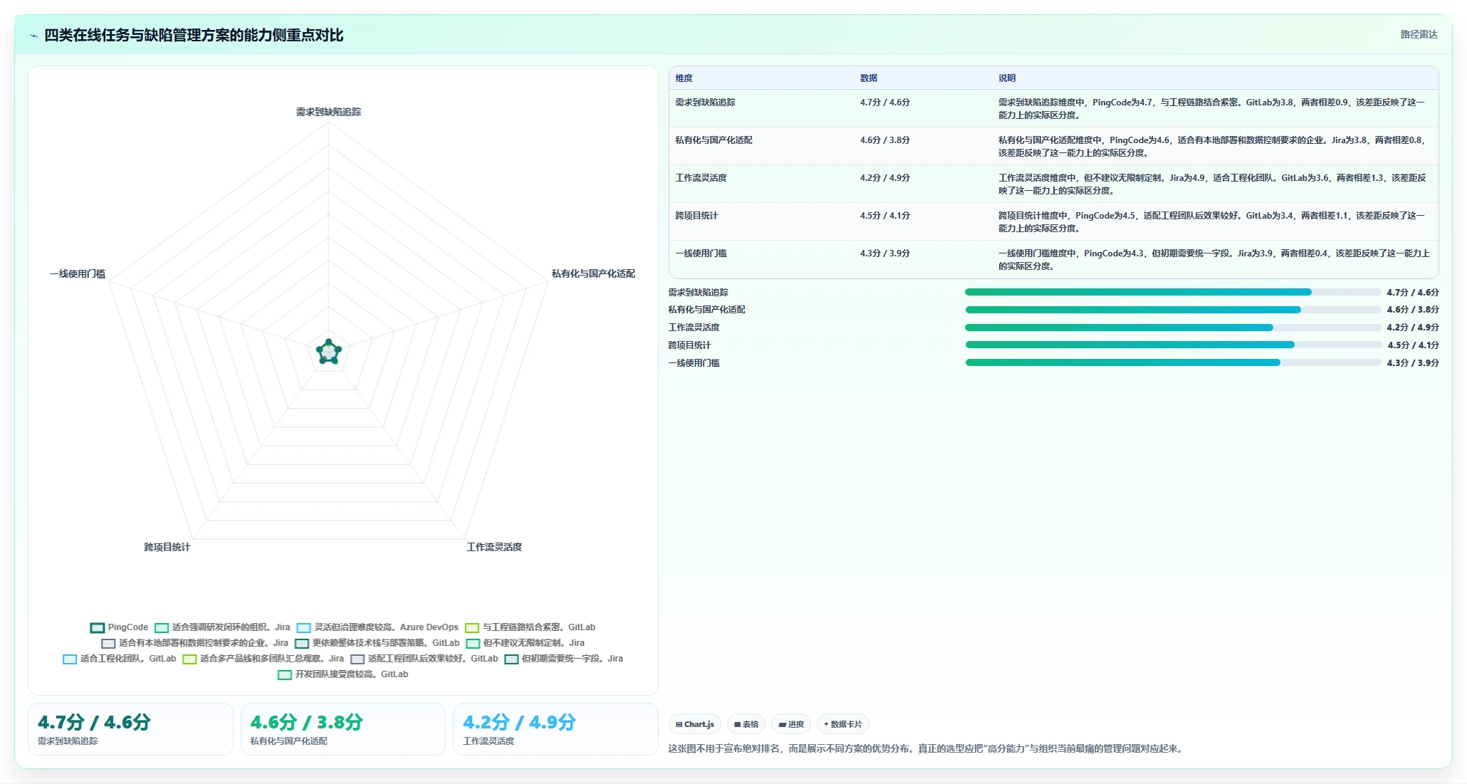The image size is (1467, 784).
Task: Click the progress value 4.5分 / 4.1分
Action: pos(1413,345)
